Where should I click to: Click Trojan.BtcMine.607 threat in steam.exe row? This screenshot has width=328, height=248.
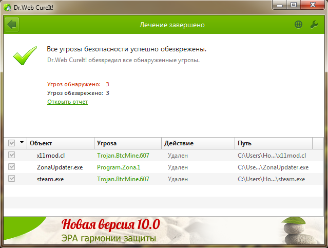point(123,179)
